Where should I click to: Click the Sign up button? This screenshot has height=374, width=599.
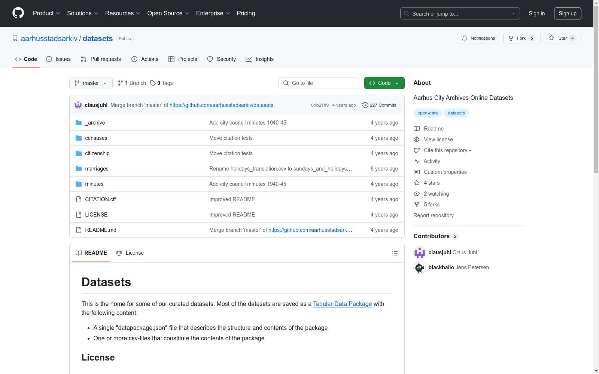(568, 13)
